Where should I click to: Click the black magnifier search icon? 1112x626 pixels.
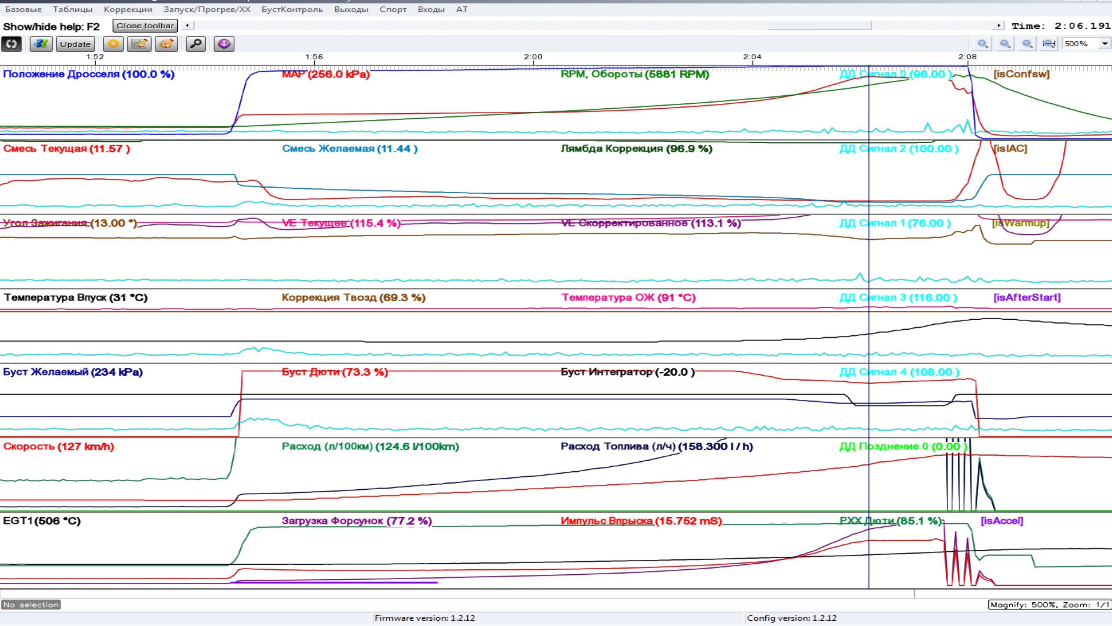click(x=195, y=44)
